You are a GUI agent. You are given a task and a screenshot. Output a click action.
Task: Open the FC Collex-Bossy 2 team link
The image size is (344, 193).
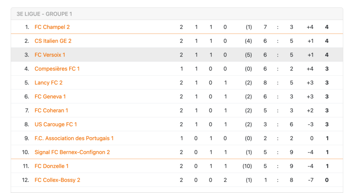click(57, 180)
